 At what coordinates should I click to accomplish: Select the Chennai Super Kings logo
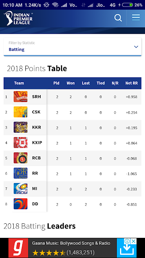click(x=21, y=112)
